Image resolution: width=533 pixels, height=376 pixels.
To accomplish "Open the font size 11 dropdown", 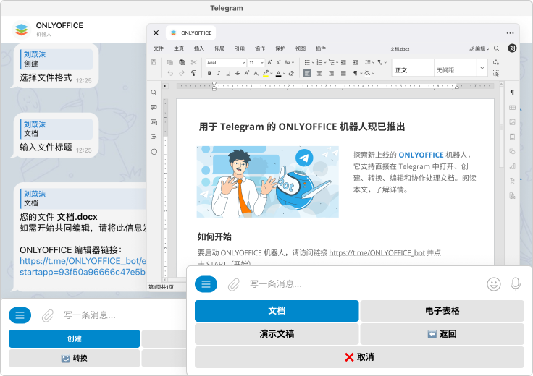I will point(256,62).
